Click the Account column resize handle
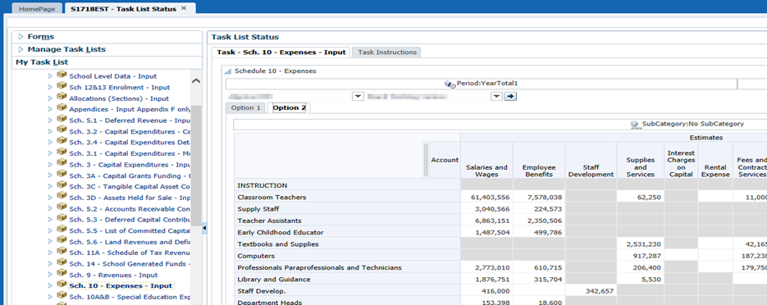Image resolution: width=767 pixels, height=305 pixels. pyautogui.click(x=426, y=159)
